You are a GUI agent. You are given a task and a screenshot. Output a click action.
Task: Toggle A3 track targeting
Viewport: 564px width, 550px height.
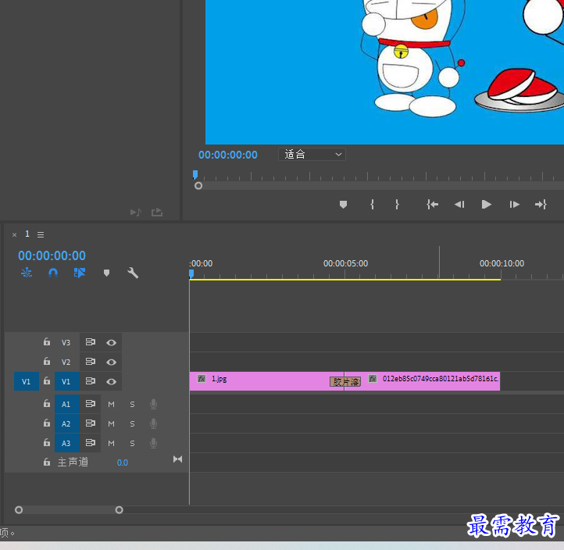coord(67,443)
